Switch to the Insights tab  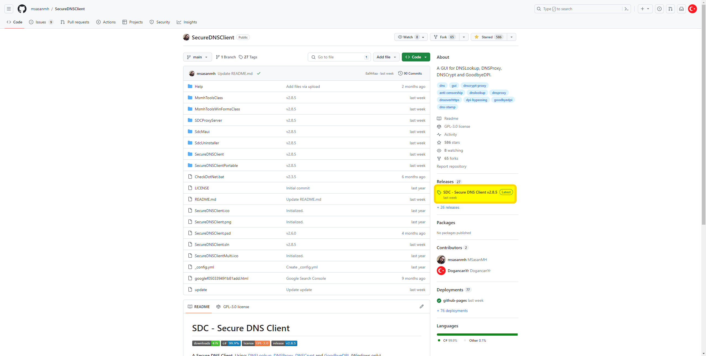pos(187,22)
